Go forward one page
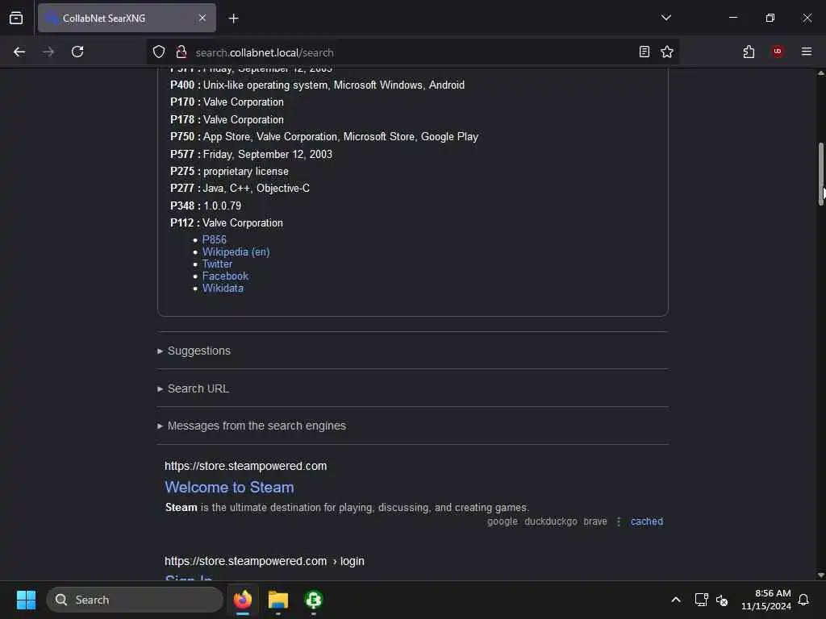826x619 pixels. [x=48, y=52]
